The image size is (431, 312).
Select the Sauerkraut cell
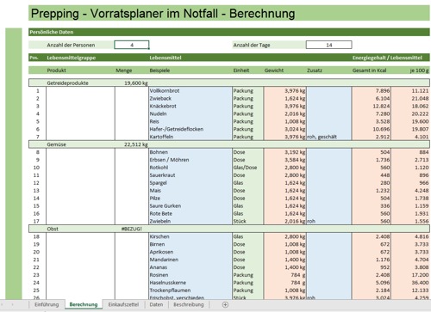point(191,175)
